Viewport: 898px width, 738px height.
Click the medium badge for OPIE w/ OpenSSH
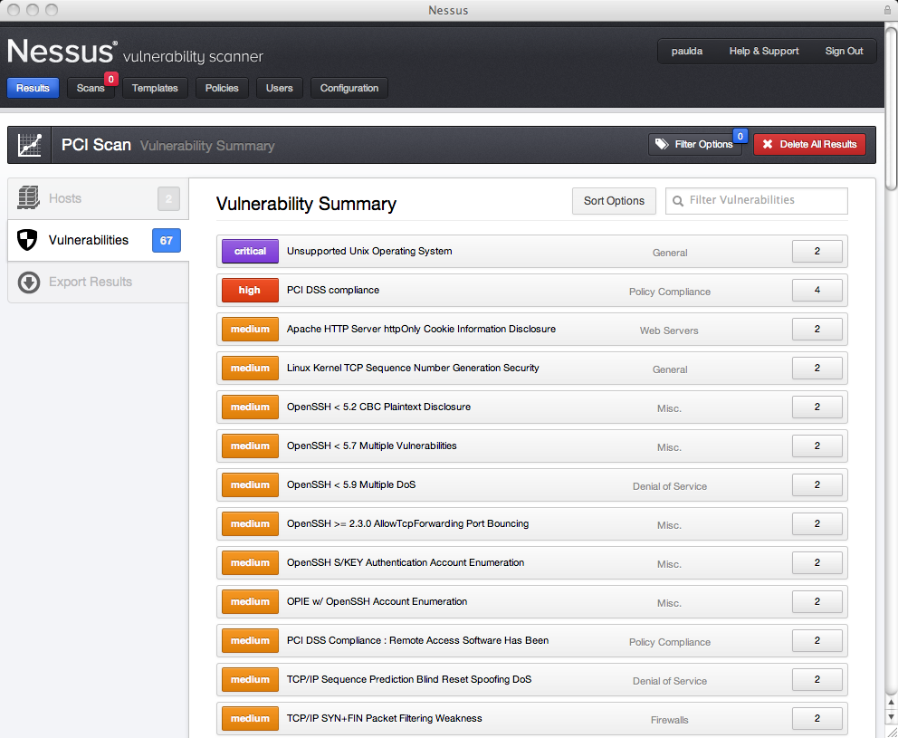(x=250, y=601)
